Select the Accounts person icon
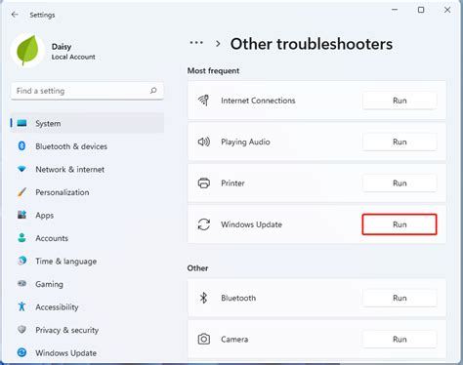Viewport: 463px width, 365px height. click(21, 238)
